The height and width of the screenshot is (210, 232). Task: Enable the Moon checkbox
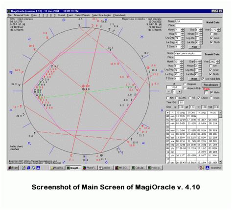pyautogui.click(x=211, y=98)
